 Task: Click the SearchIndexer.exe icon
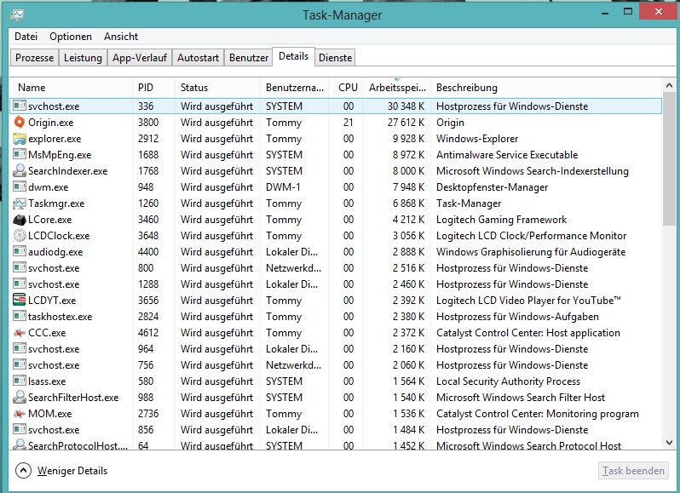pyautogui.click(x=20, y=171)
